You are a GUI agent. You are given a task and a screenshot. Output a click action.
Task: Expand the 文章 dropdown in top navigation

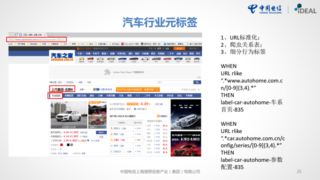80,53
